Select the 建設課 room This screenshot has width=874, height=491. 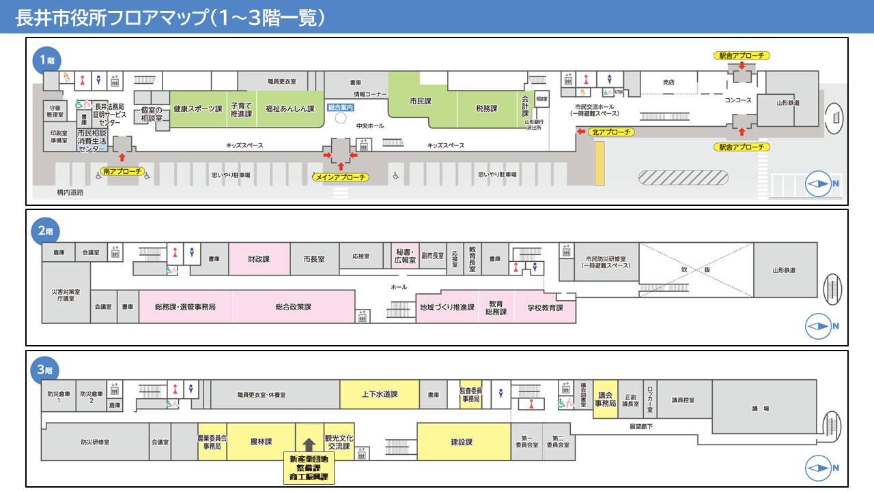click(x=463, y=442)
